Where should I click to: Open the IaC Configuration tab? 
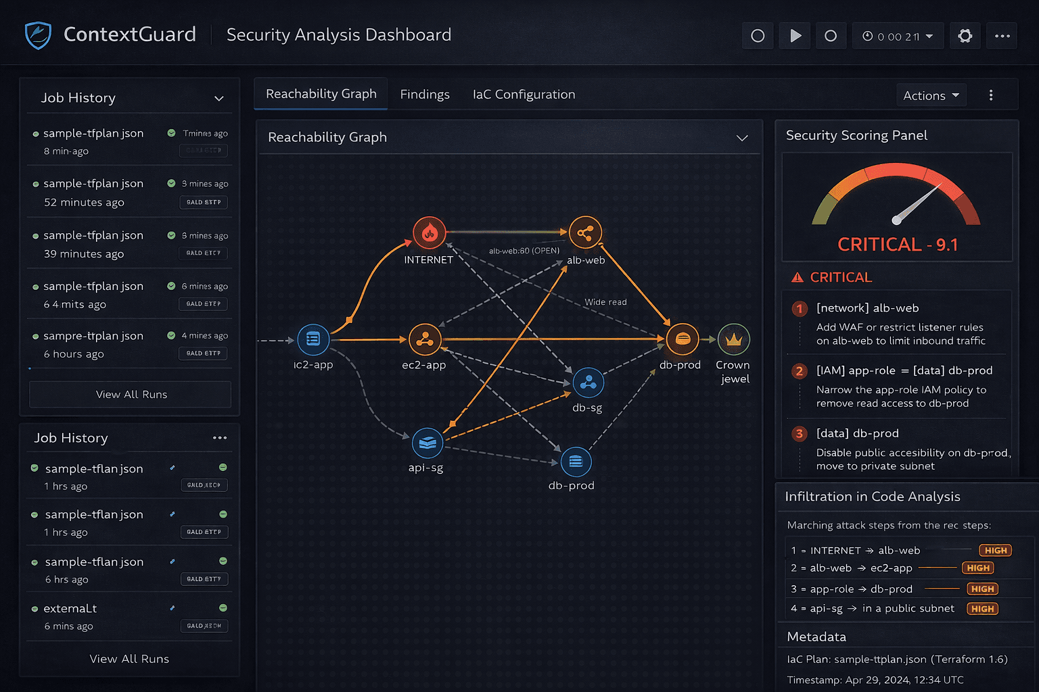click(x=524, y=94)
